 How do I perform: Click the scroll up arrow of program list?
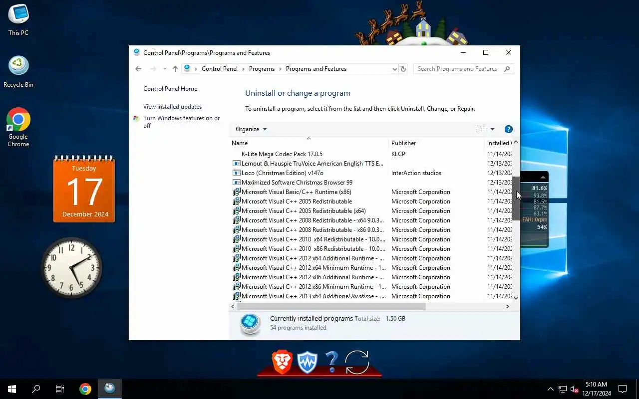point(516,143)
